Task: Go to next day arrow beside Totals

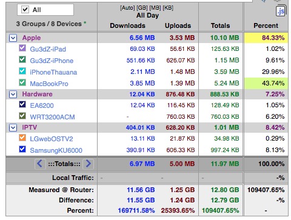Action: coord(89,164)
